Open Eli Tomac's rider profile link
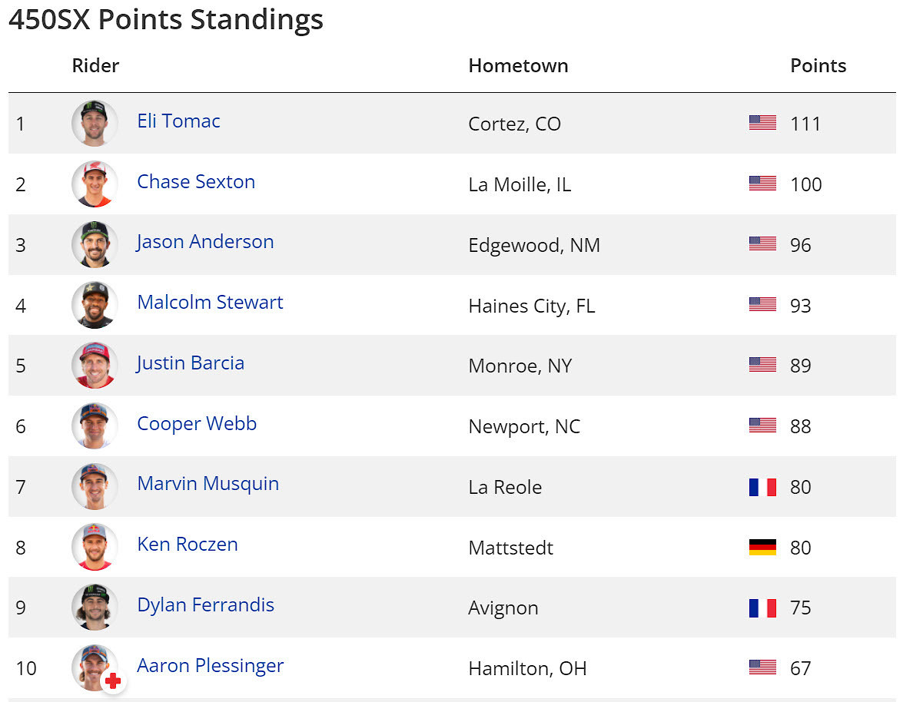This screenshot has height=702, width=913. (x=178, y=121)
